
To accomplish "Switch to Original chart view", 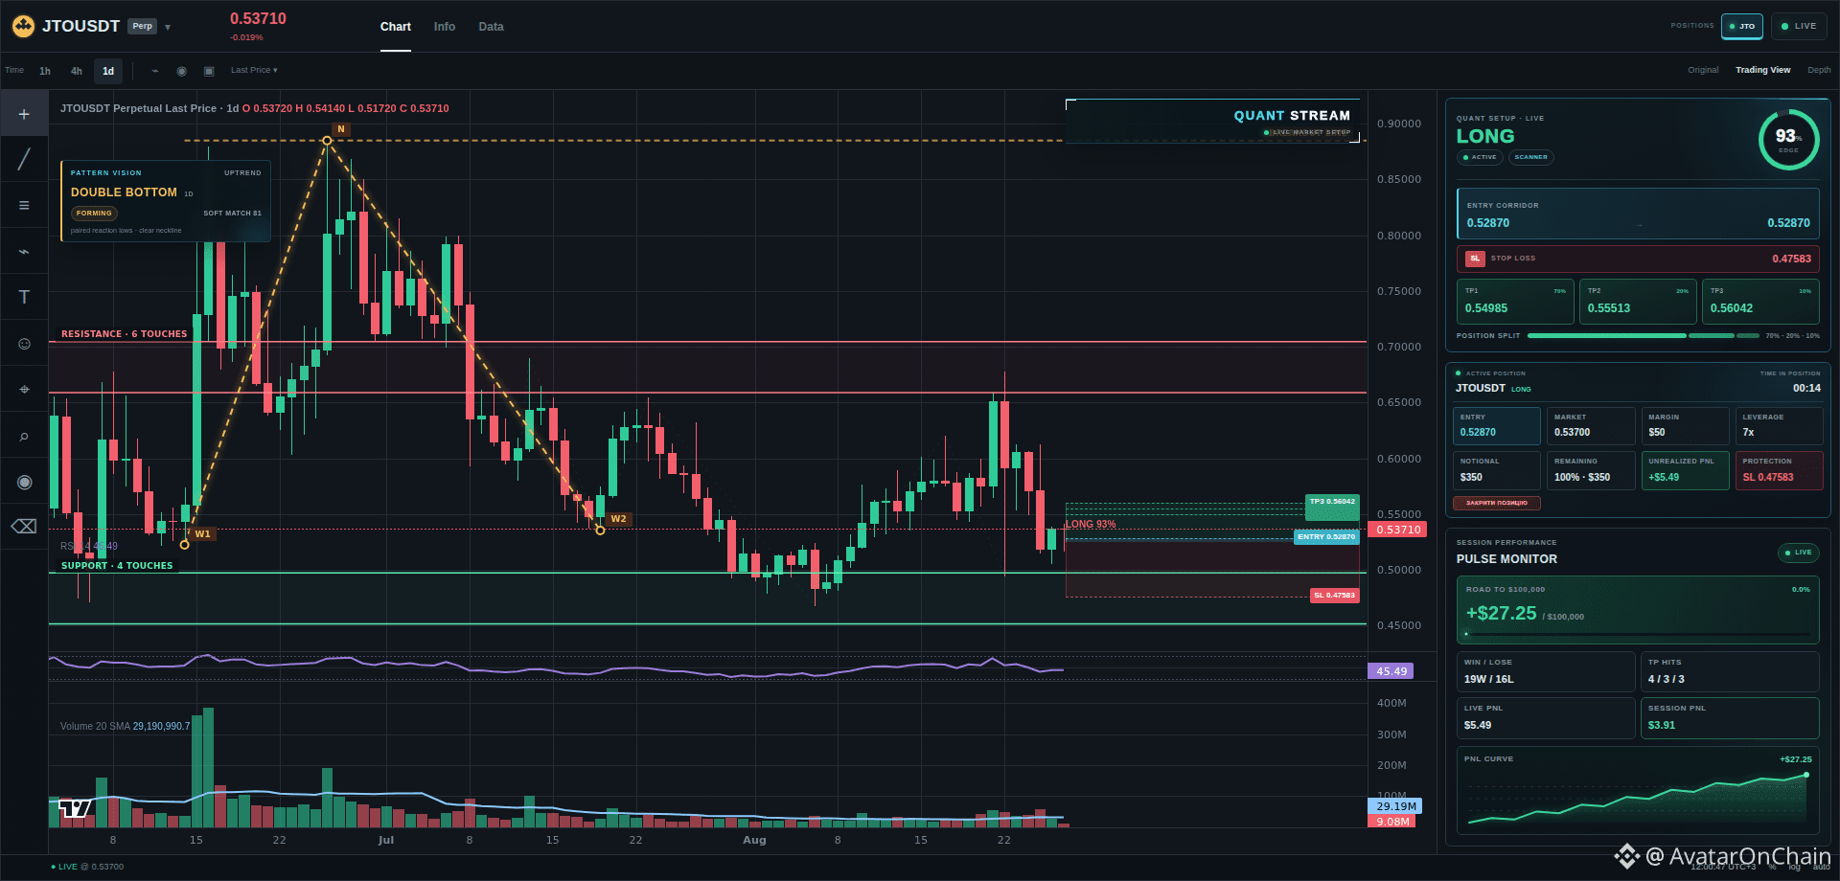I will click(x=1703, y=70).
